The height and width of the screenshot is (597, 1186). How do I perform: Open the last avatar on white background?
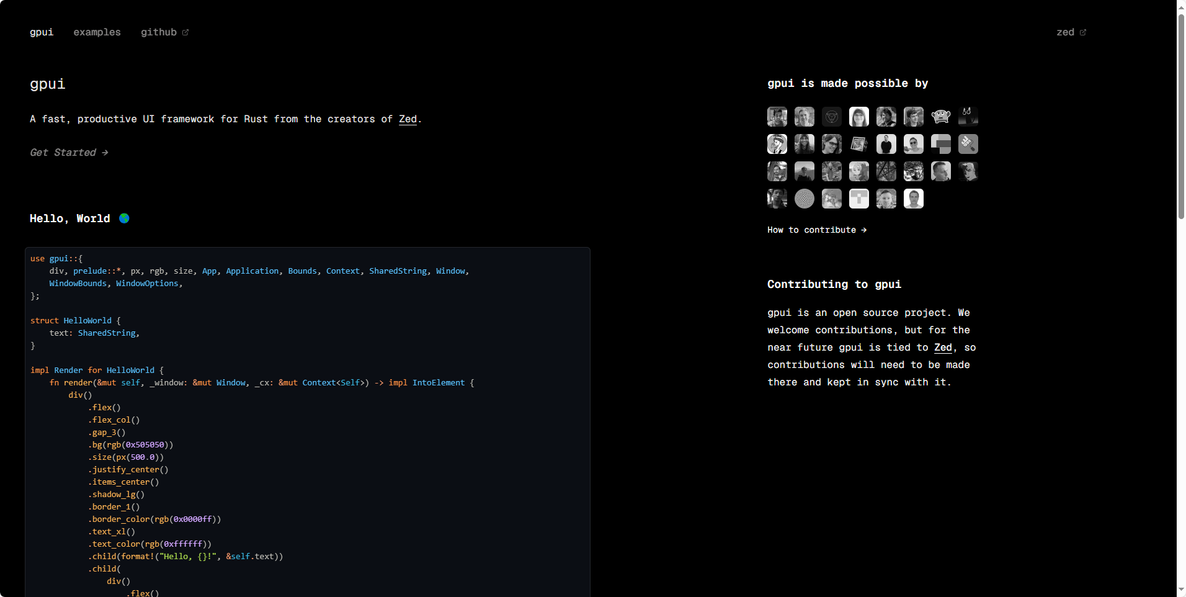pyautogui.click(x=914, y=199)
